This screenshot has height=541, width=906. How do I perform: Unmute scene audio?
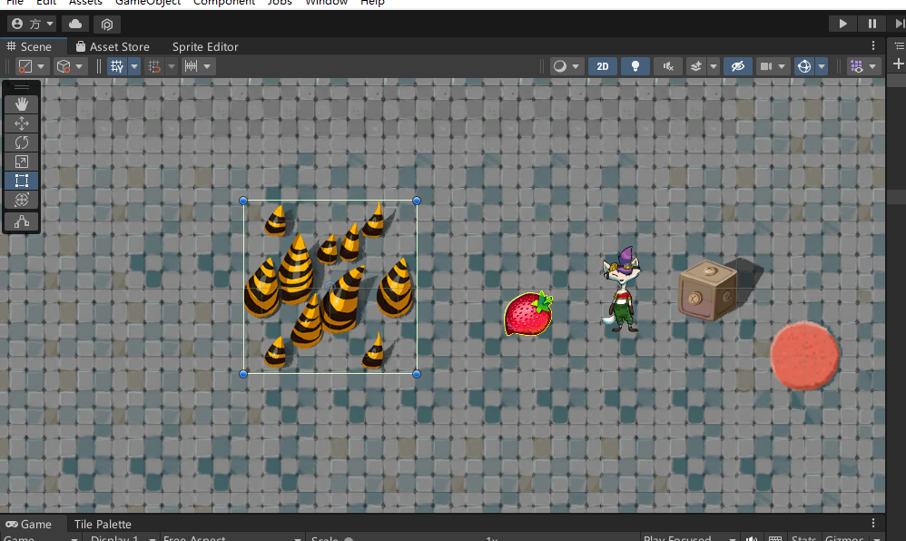point(668,65)
